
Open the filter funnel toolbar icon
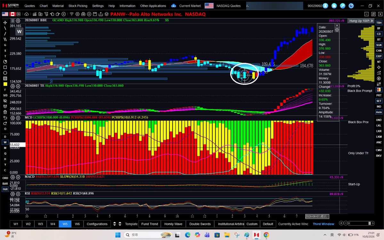(x=46, y=14)
